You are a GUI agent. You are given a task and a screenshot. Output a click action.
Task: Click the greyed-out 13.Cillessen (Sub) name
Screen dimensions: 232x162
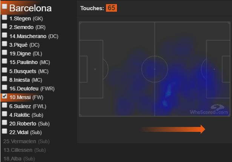click(25, 150)
